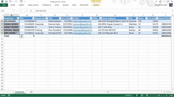The image size is (174, 97).
Task: Click the Undo arrow icon
Action: click(10, 2)
